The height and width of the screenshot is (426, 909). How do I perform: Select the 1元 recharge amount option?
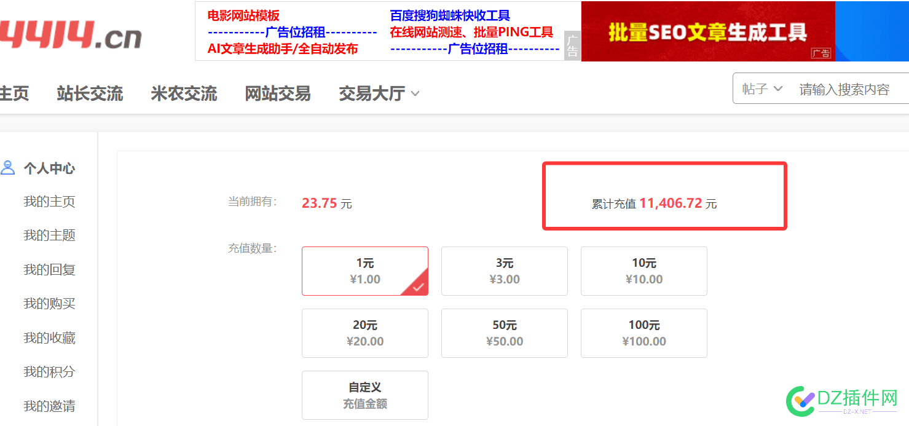(x=365, y=271)
